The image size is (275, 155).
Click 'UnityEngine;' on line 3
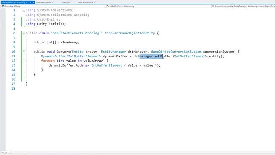click(x=49, y=19)
